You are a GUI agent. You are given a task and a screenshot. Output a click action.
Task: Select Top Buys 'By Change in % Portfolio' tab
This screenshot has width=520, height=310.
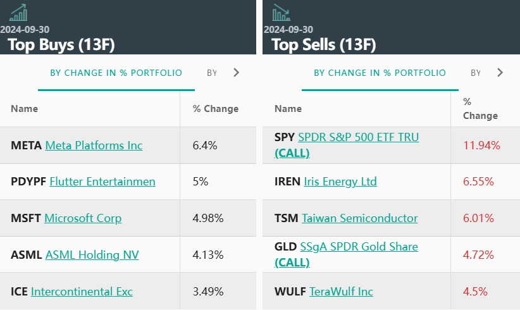click(x=116, y=73)
